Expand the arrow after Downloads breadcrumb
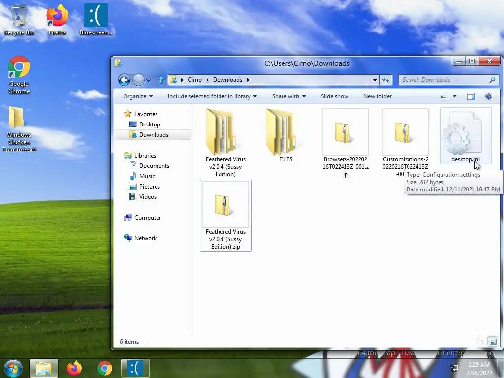 248,80
